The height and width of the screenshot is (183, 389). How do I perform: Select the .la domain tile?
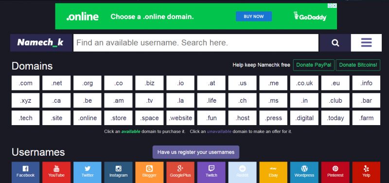(x=180, y=100)
